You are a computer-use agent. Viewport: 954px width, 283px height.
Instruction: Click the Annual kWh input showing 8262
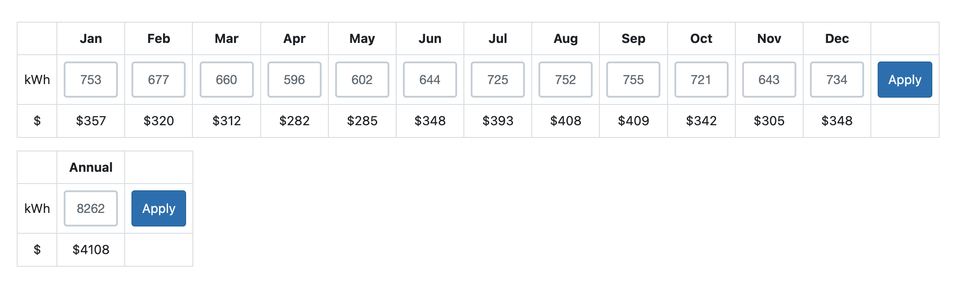(91, 208)
